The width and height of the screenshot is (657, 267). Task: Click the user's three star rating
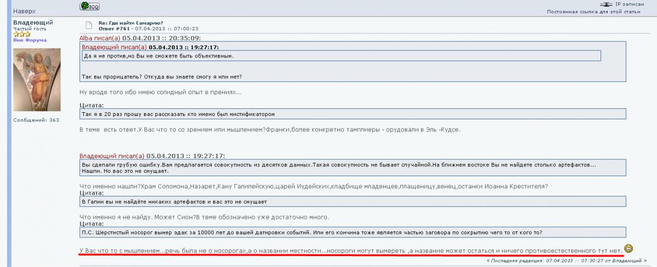coord(21,34)
